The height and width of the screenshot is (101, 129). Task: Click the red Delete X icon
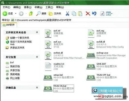point(88,14)
